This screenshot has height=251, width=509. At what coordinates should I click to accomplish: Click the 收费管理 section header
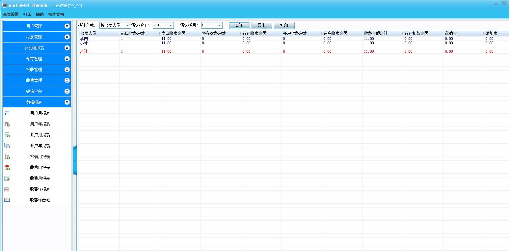click(37, 80)
